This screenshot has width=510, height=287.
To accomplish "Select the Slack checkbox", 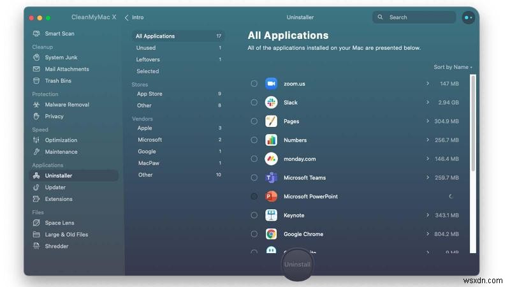I will (254, 103).
